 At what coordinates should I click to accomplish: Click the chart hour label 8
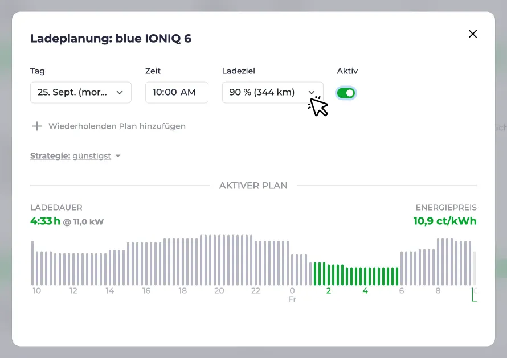(438, 290)
